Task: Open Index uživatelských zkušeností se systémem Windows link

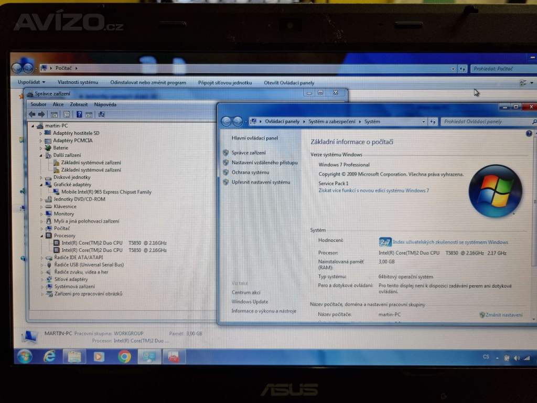Action: pos(450,242)
